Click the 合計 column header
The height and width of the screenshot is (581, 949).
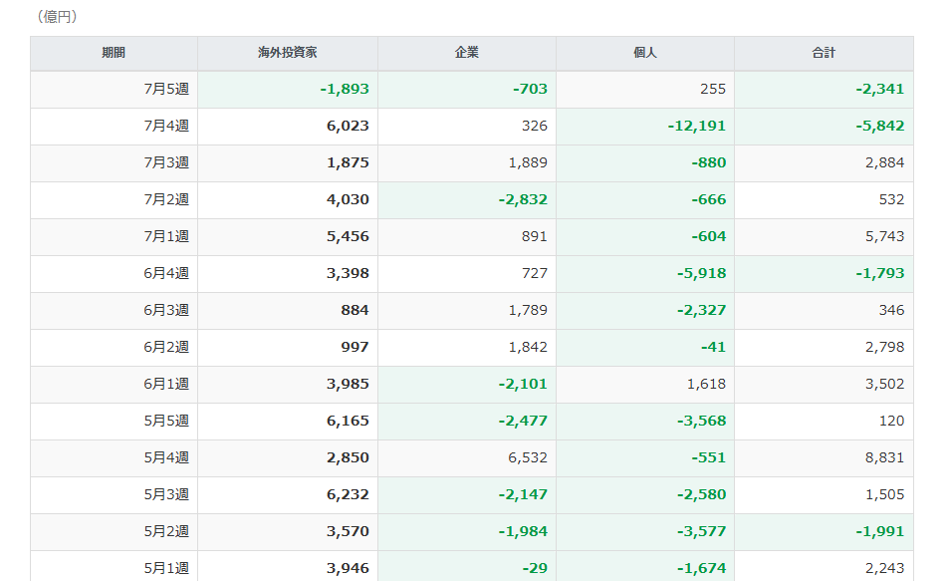(824, 53)
